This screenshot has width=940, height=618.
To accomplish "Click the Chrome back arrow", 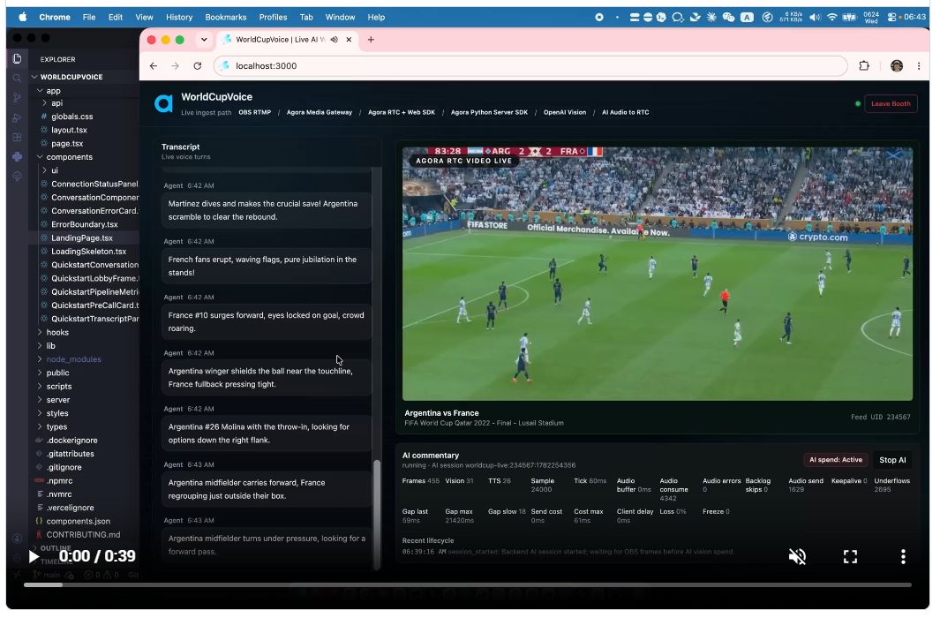I will tap(154, 66).
